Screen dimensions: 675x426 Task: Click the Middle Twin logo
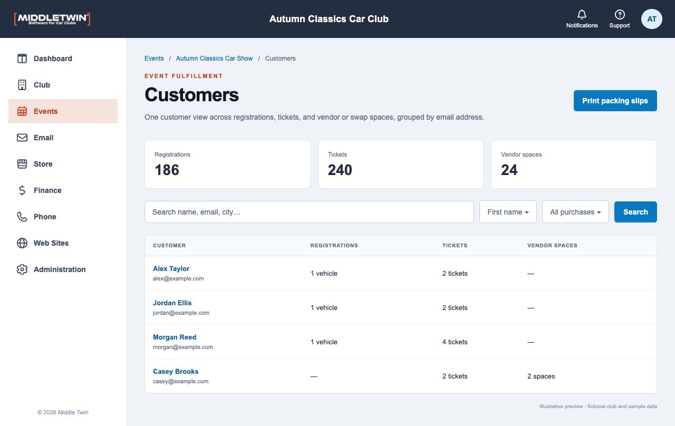(x=52, y=19)
